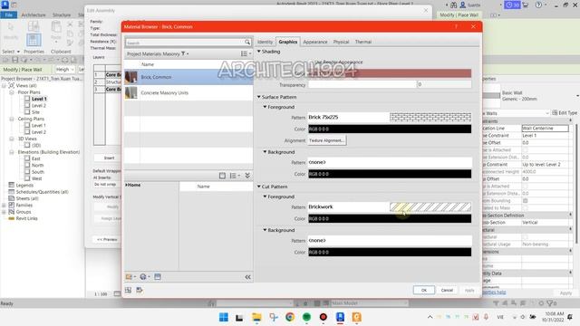Switch to the Identity tab
The height and width of the screenshot is (326, 580).
tap(265, 42)
